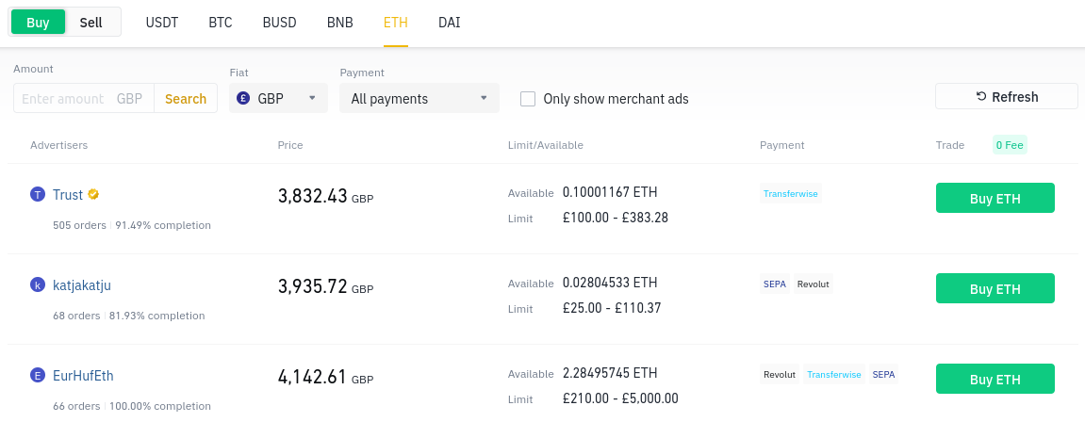The height and width of the screenshot is (422, 1085).
Task: Select the Buy toggle
Action: (x=38, y=23)
